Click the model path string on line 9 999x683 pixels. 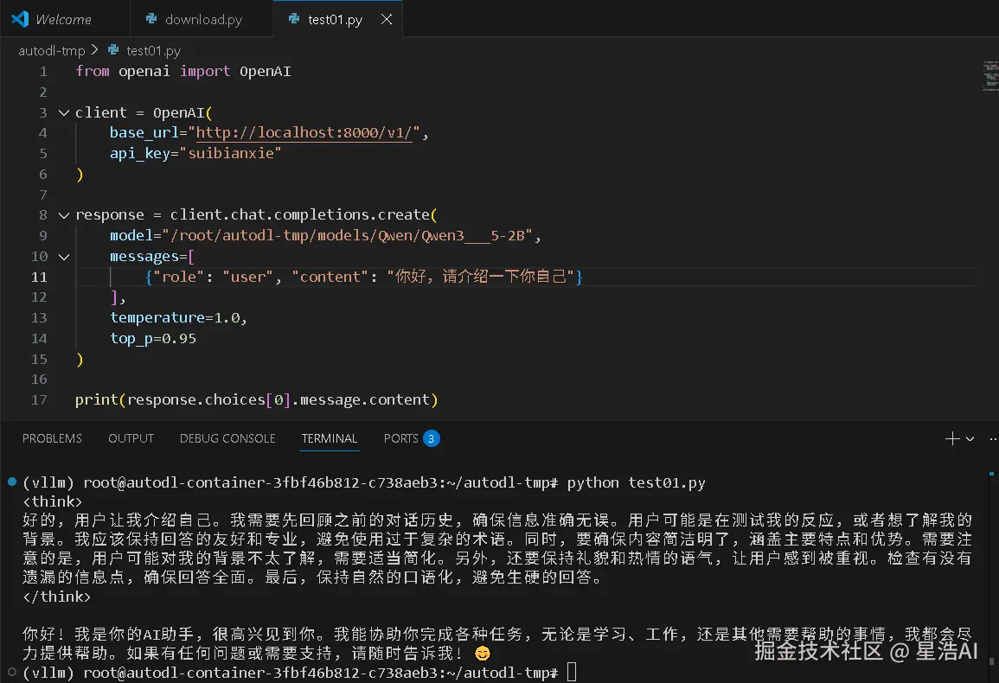click(x=347, y=236)
